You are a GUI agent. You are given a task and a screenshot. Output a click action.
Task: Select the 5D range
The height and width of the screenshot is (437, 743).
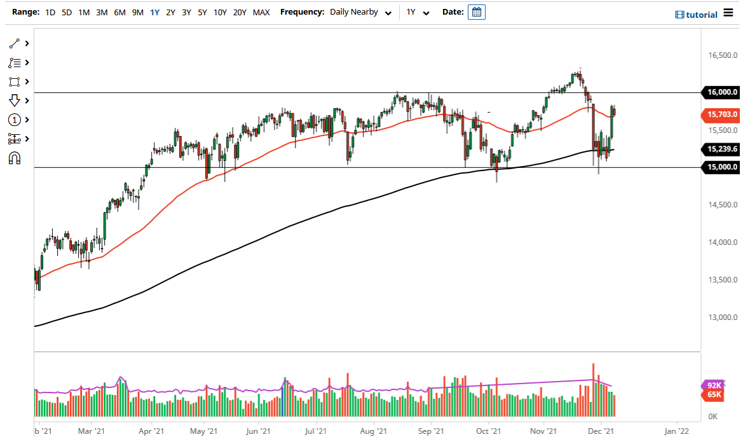[x=66, y=12]
